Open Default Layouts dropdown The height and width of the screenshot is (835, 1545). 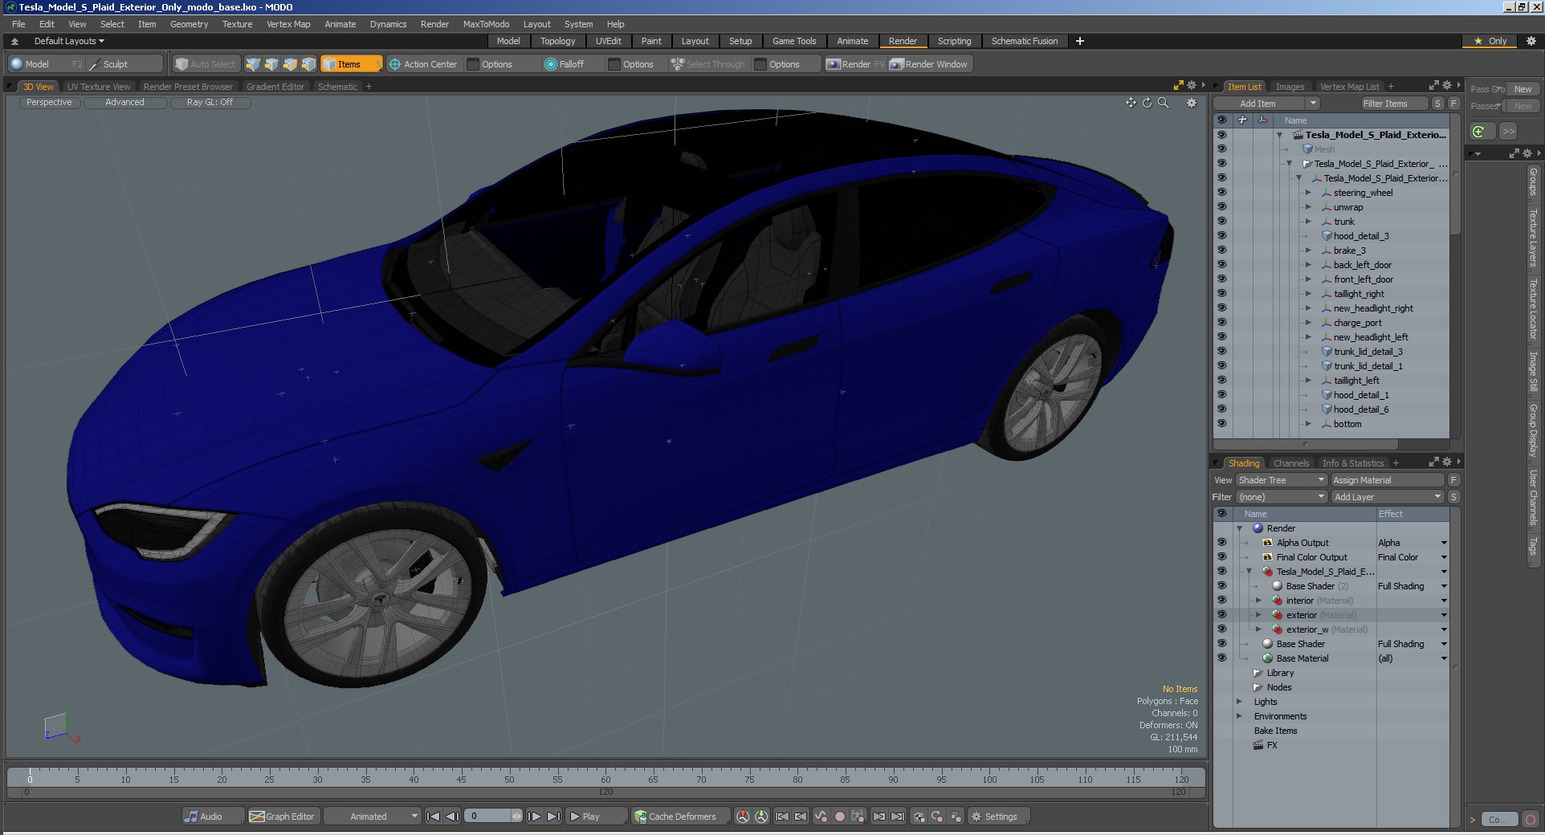69,41
